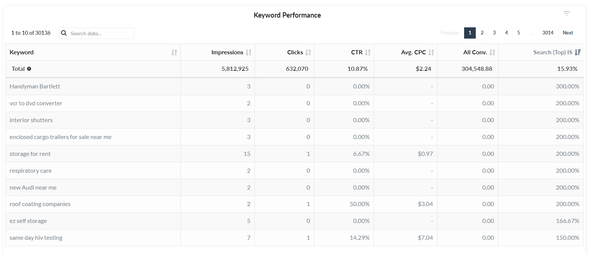590x254 pixels.
Task: Open page 5 of the table
Action: [519, 33]
